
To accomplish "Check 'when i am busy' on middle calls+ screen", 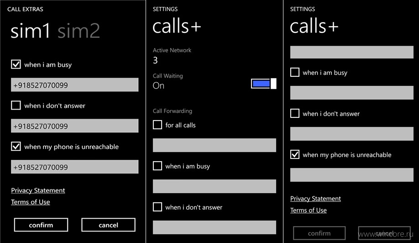I will [x=157, y=166].
